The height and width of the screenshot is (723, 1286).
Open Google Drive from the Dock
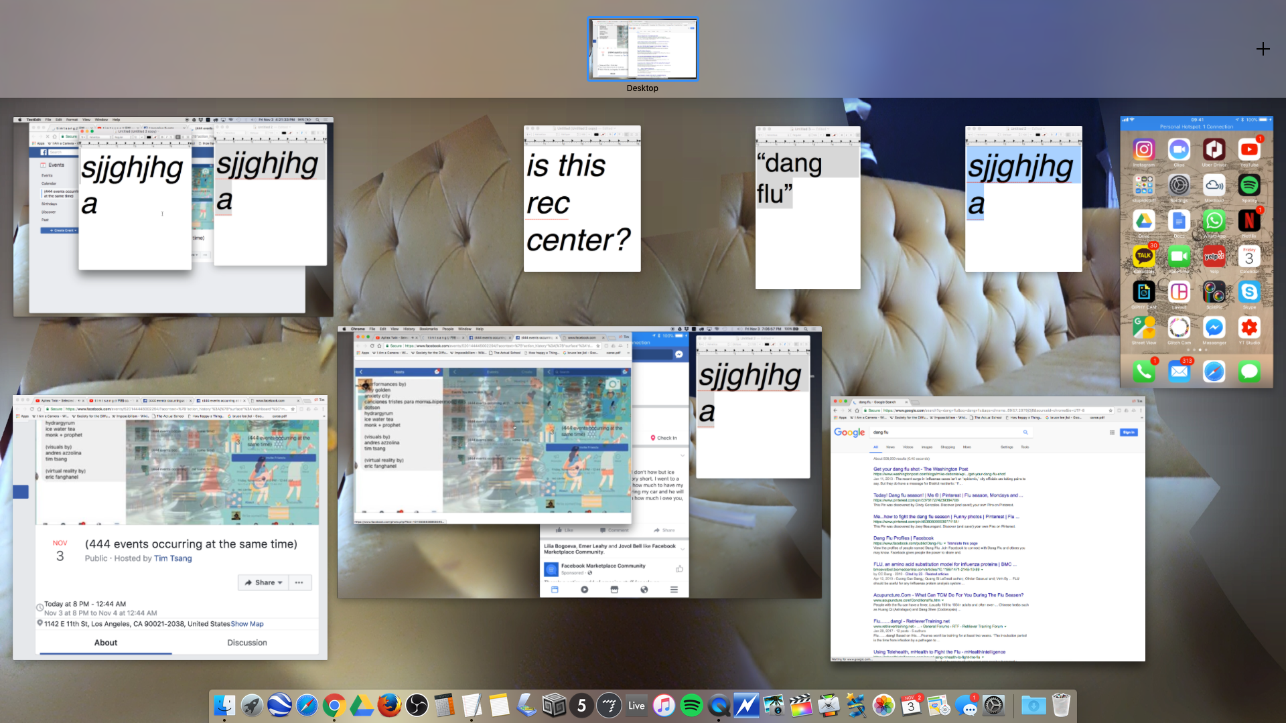[x=362, y=705]
